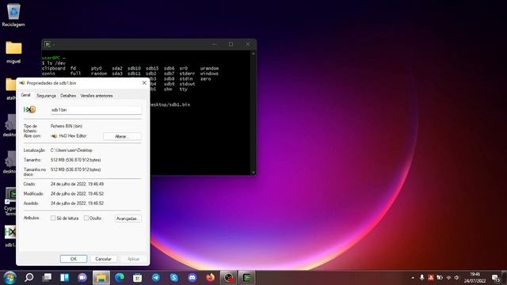Click the Criado date value
Screen dimensions: 507x285
(77, 184)
